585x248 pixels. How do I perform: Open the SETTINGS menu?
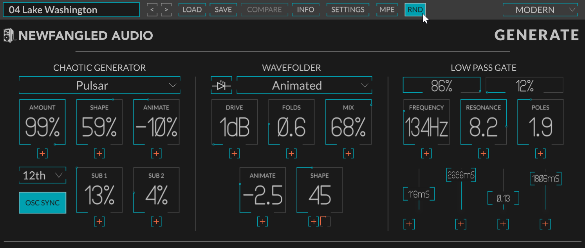pyautogui.click(x=348, y=10)
